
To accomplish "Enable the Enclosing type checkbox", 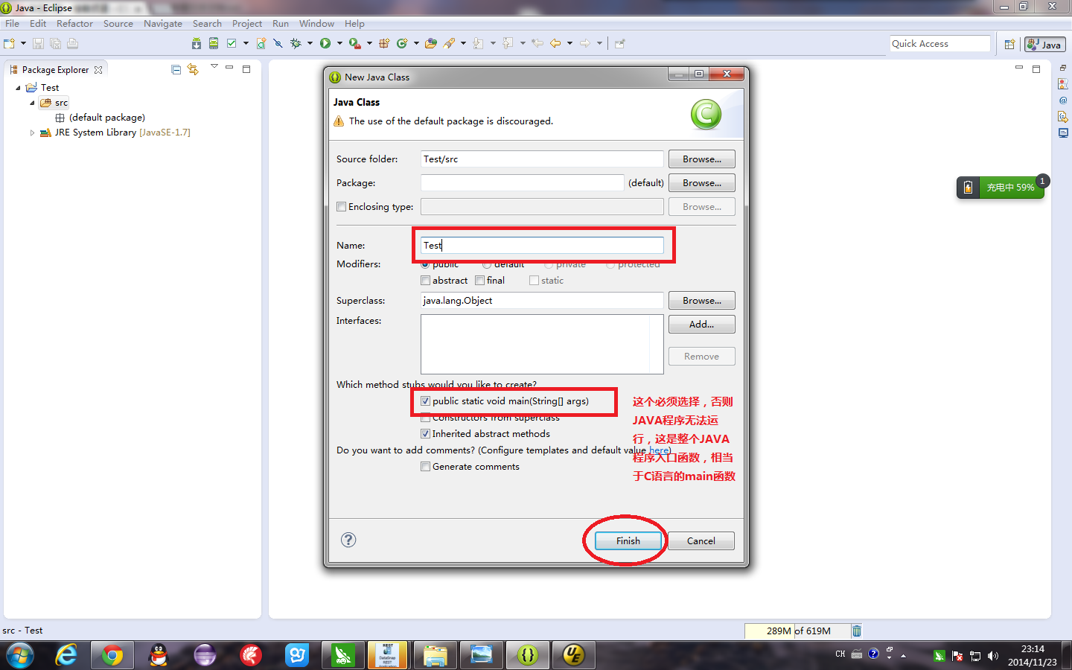I will (x=341, y=207).
